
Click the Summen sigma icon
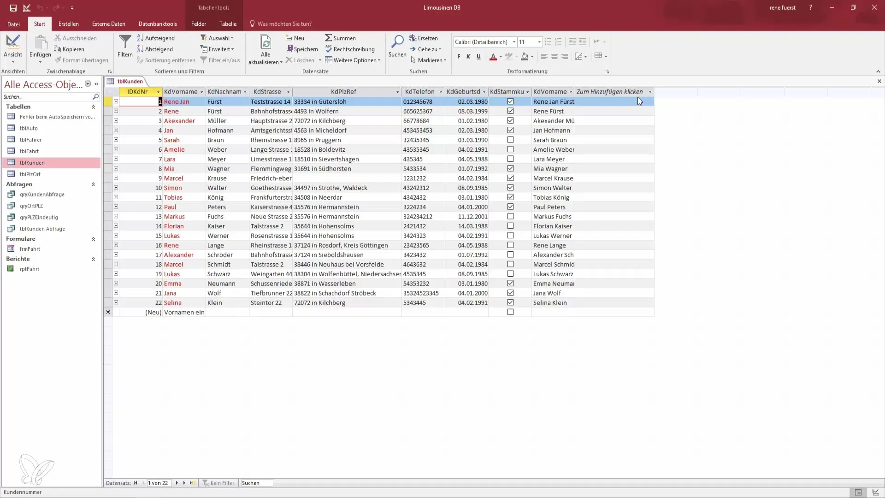click(328, 38)
